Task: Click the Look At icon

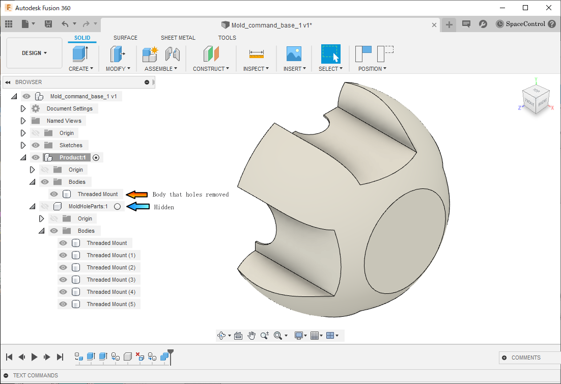Action: (238, 335)
